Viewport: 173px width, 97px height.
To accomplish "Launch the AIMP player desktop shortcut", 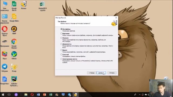I will pos(14,30).
